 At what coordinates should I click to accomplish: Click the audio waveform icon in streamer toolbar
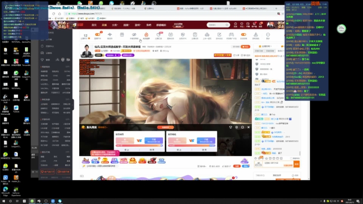pyautogui.click(x=110, y=35)
